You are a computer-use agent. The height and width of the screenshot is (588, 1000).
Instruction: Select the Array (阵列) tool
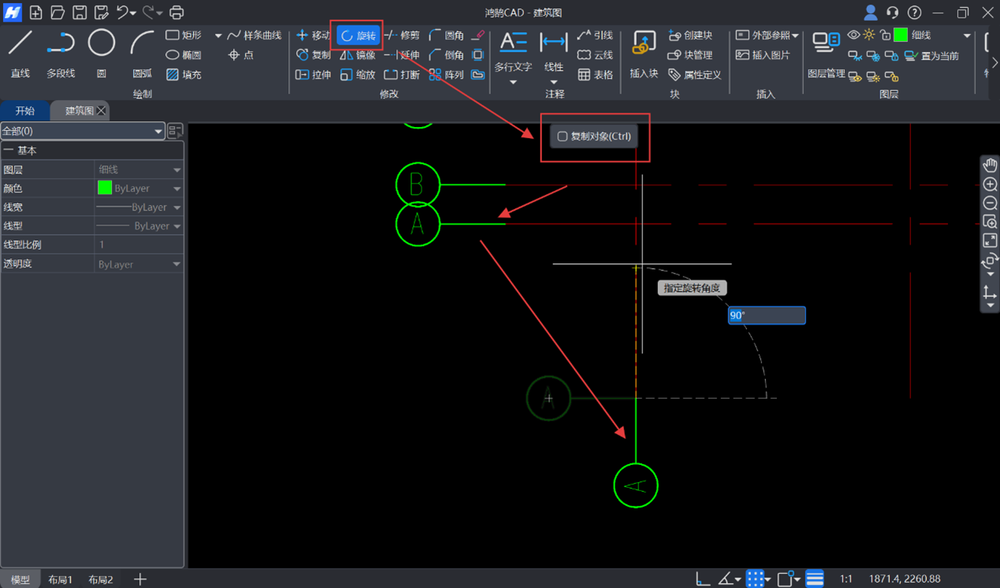coord(446,75)
